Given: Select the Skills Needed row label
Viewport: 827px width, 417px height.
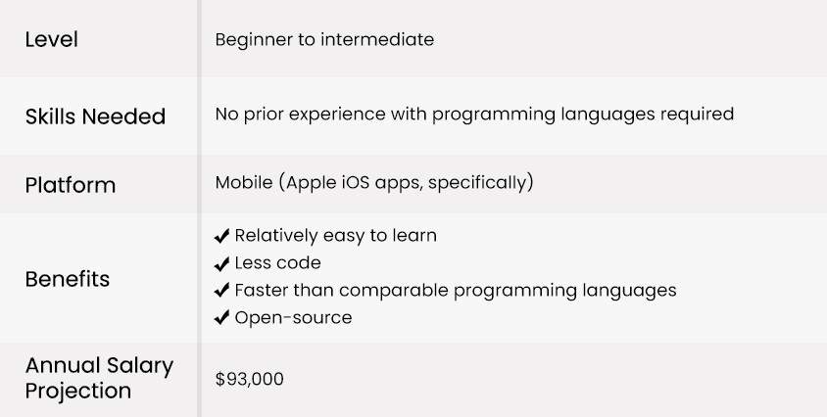Looking at the screenshot, I should pyautogui.click(x=95, y=116).
